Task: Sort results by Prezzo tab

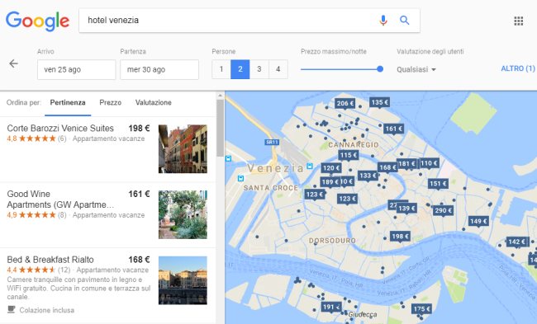Action: [x=110, y=102]
